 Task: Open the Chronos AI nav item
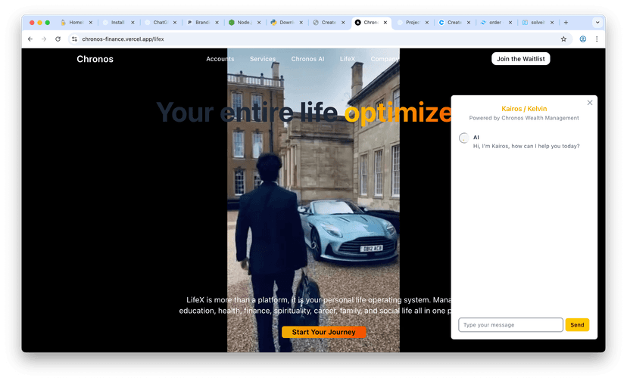point(307,59)
